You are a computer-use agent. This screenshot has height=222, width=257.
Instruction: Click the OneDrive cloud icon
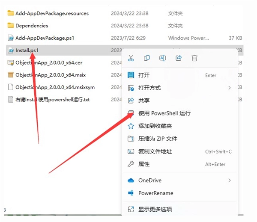coord(131,181)
